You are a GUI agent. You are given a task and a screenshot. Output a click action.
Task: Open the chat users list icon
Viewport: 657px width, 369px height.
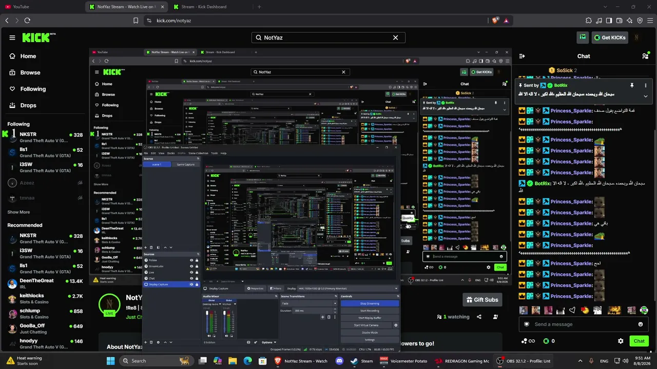pos(645,56)
